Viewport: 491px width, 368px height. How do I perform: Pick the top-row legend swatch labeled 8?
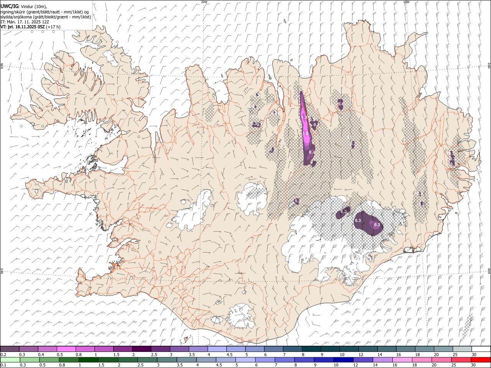tap(311, 349)
